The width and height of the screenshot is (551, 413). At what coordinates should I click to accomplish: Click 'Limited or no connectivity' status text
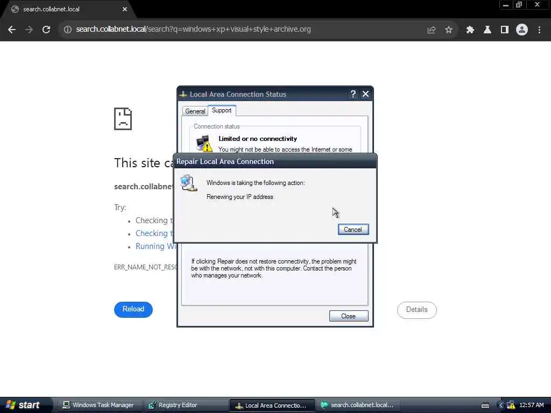(258, 139)
